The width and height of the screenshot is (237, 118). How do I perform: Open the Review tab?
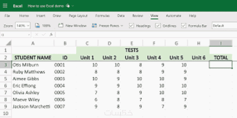pos(138,16)
